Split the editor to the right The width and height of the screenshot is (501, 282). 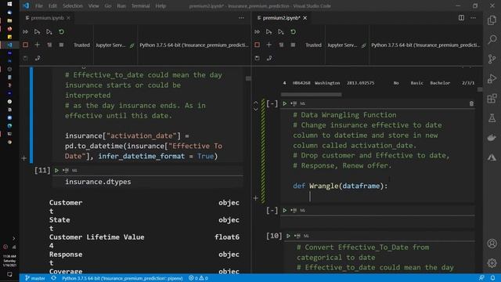click(x=461, y=18)
